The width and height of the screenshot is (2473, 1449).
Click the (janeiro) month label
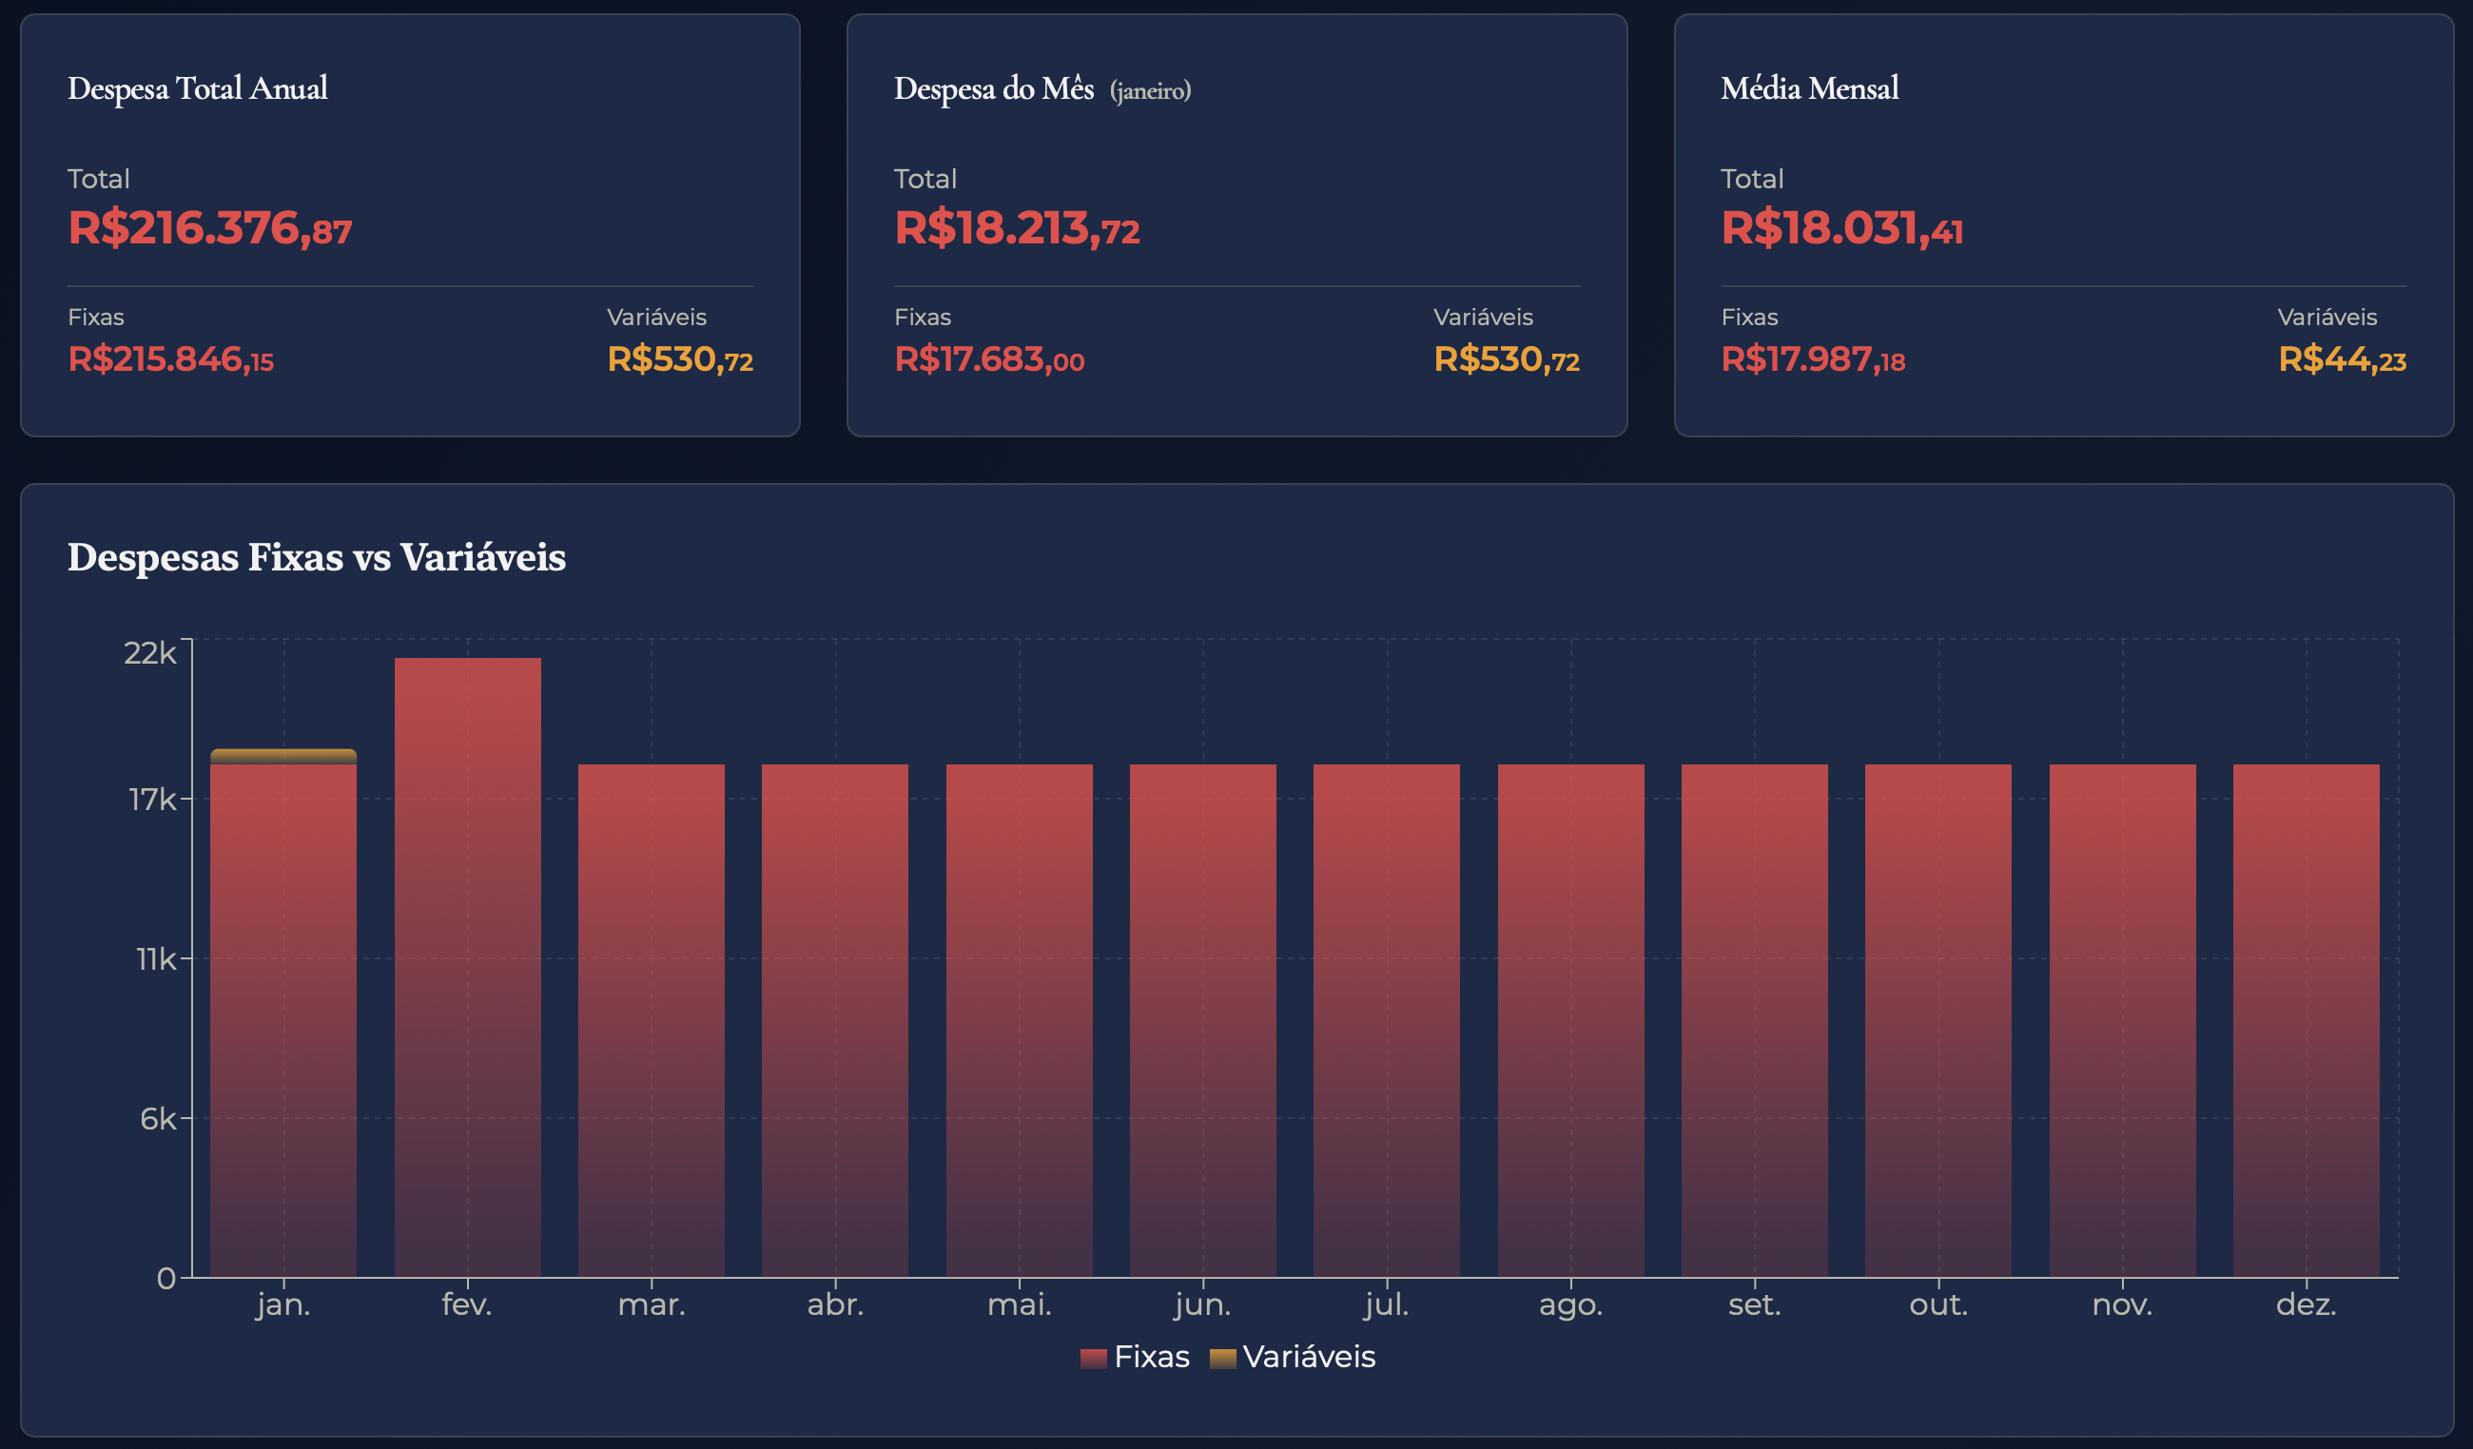(x=1150, y=90)
